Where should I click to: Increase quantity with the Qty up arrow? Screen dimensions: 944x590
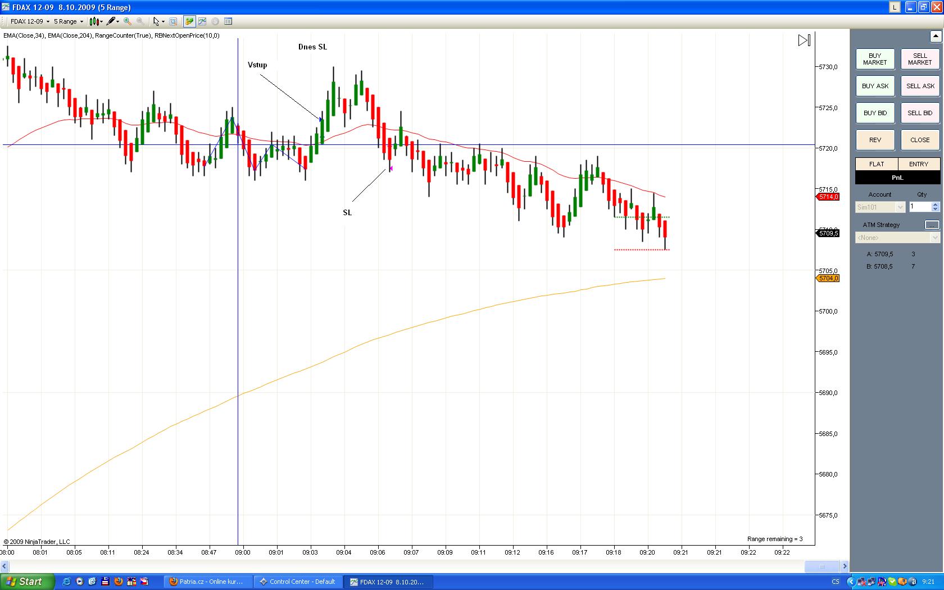tap(936, 205)
